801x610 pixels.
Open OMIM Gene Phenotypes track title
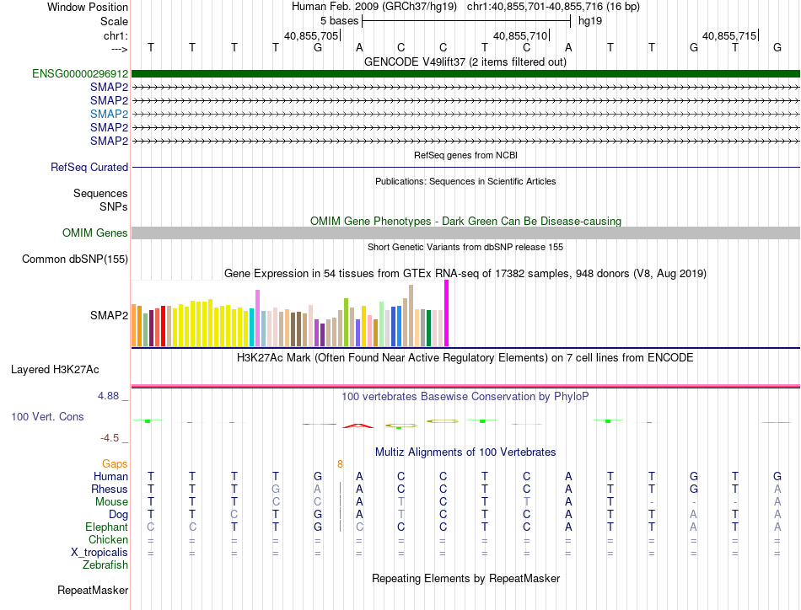(465, 221)
